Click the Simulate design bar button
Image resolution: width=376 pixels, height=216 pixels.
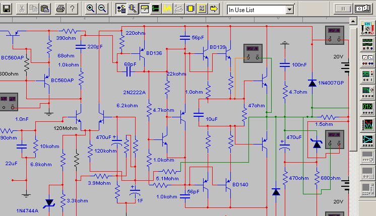click(x=156, y=9)
